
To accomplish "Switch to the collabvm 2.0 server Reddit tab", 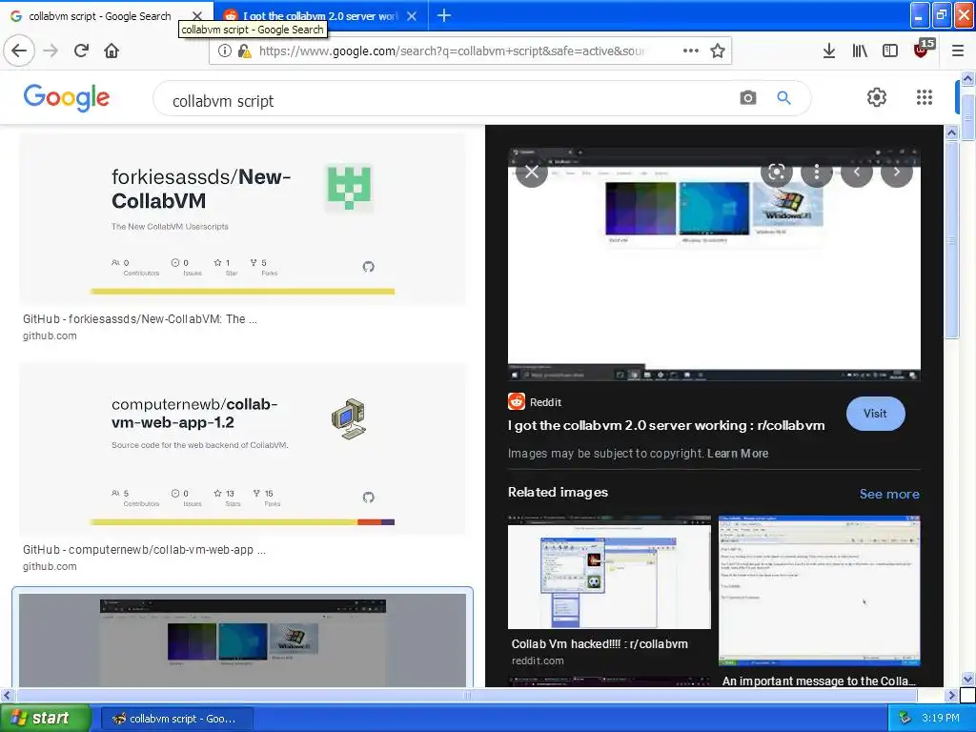I will click(319, 16).
